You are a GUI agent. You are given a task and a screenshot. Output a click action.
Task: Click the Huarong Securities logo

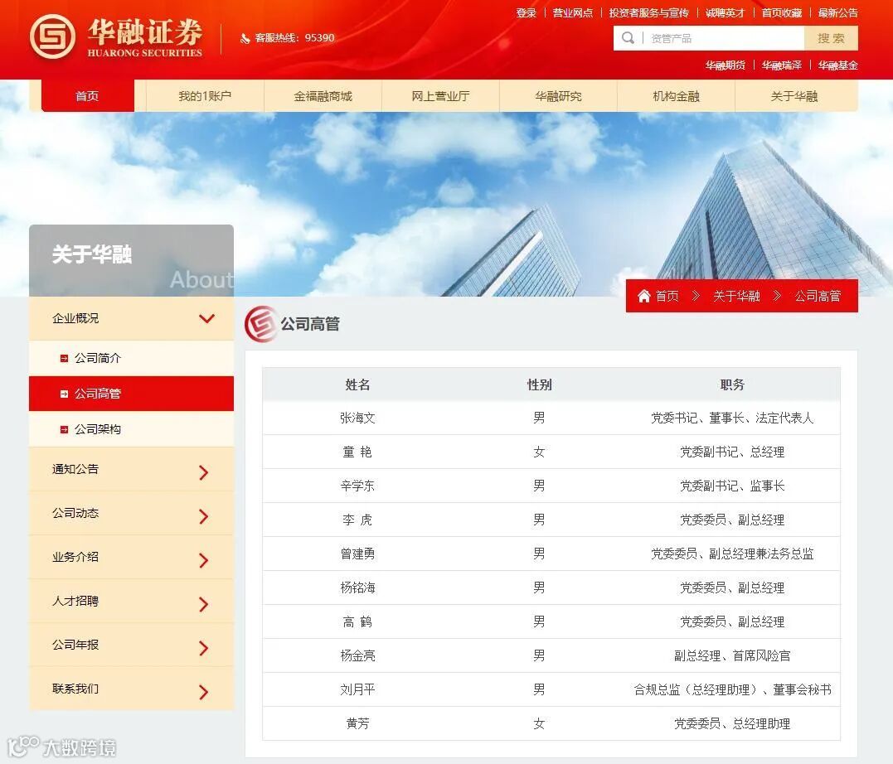116,37
